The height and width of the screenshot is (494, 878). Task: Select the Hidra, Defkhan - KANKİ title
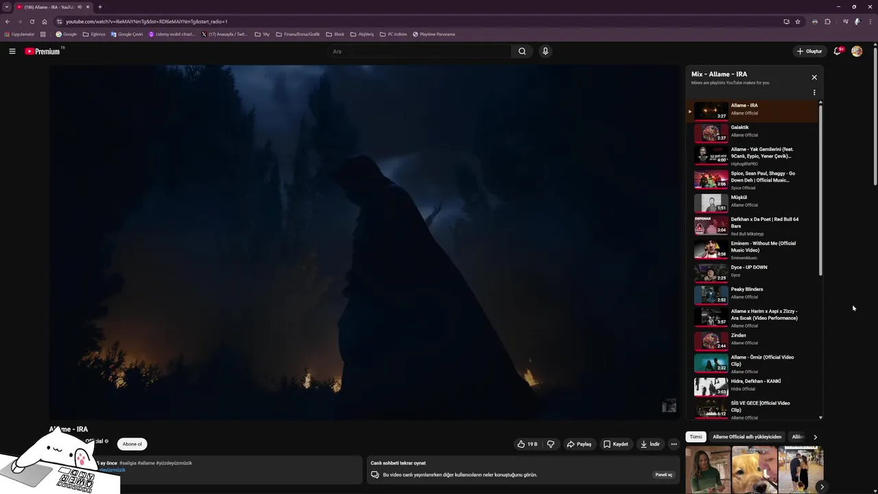[x=756, y=381]
